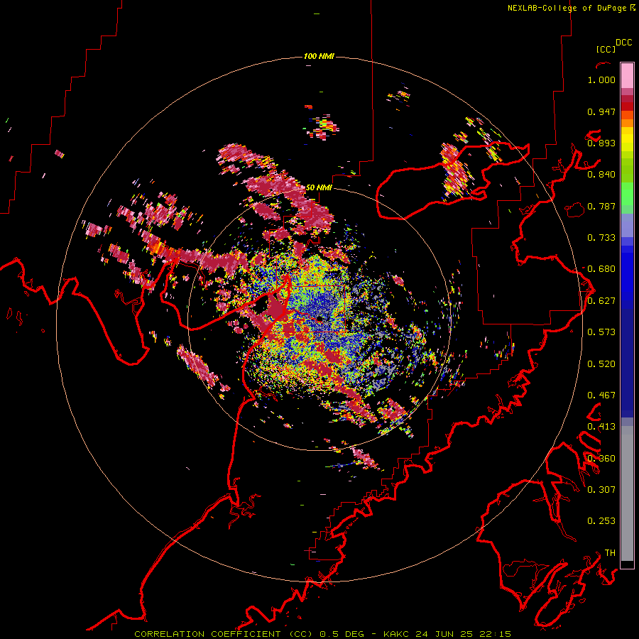Pick the light pink swatch beside 1.000
The height and width of the screenshot is (639, 639).
coord(627,76)
